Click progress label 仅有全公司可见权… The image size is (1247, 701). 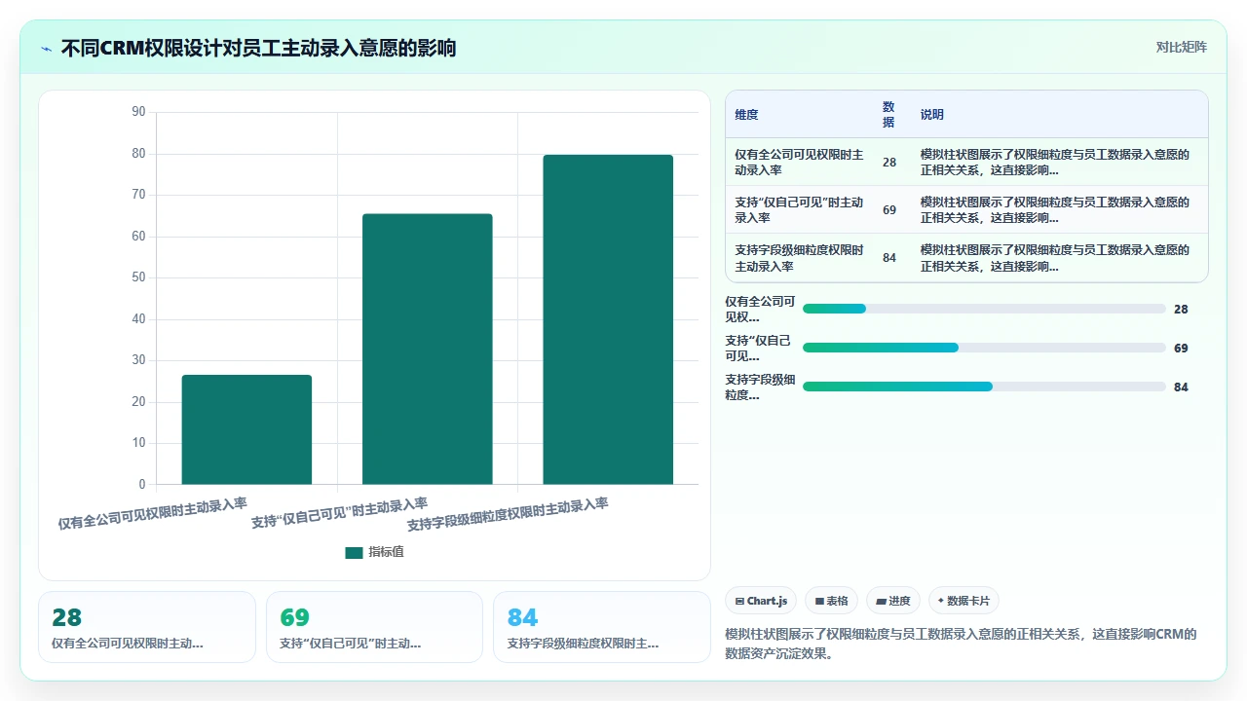[761, 309]
